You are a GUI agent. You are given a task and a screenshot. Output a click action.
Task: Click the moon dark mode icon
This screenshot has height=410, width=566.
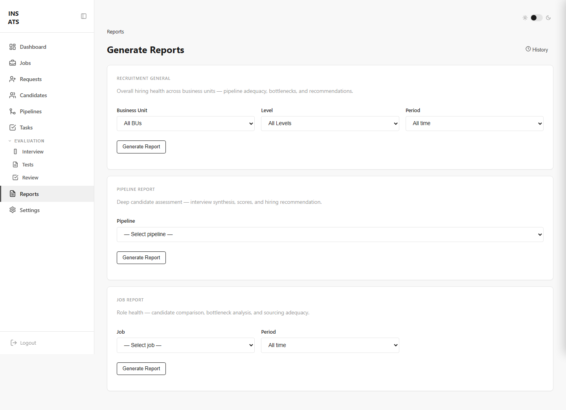(548, 18)
